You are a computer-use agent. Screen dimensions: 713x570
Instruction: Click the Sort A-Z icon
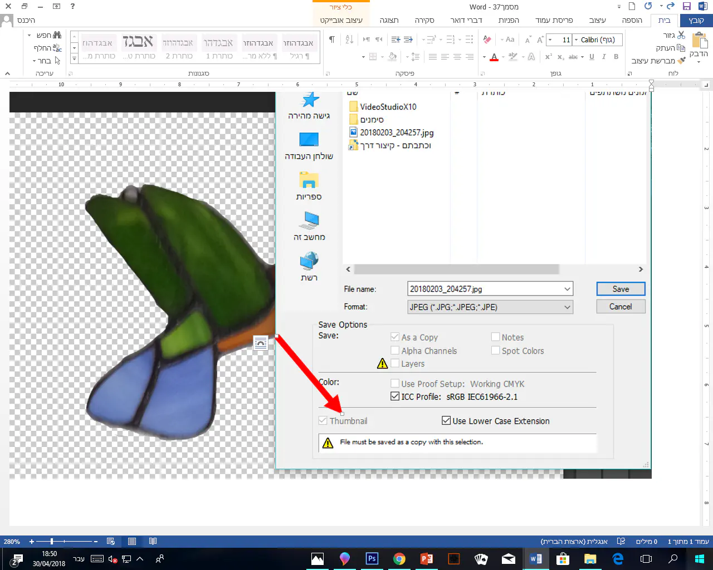[349, 40]
